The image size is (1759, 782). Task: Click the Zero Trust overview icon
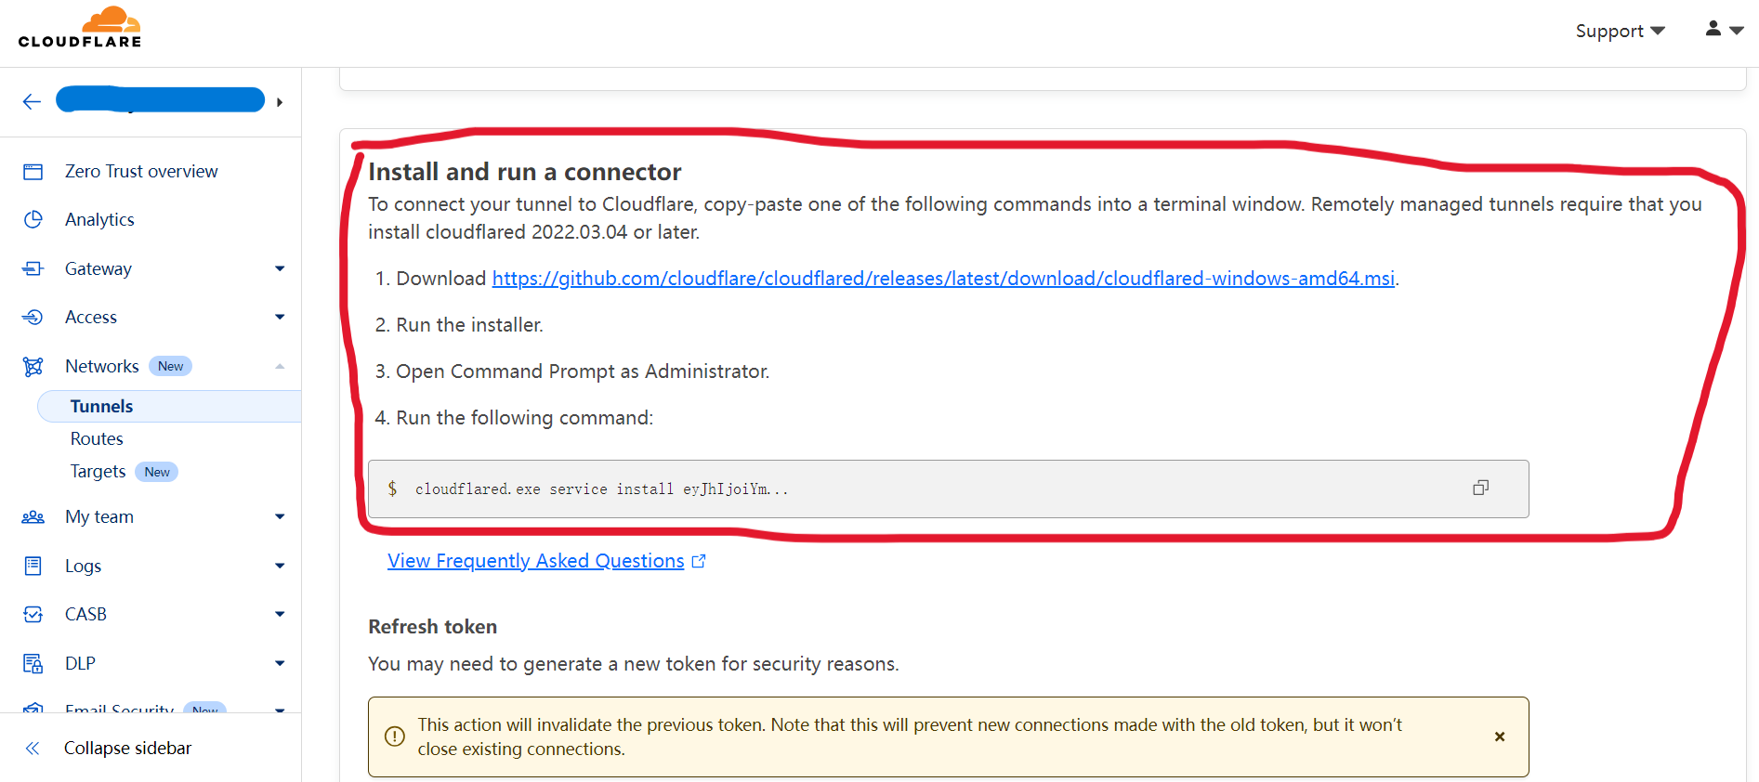pos(33,172)
